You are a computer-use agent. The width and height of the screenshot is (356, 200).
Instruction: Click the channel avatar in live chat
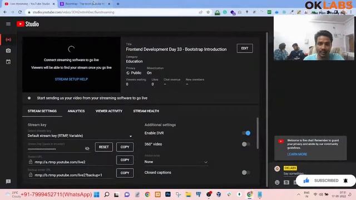pos(277,169)
